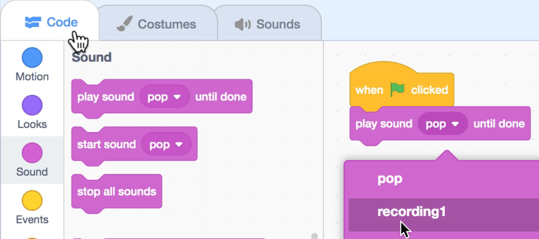Image resolution: width=539 pixels, height=239 pixels.
Task: Click the stop all sounds block
Action: click(x=117, y=192)
